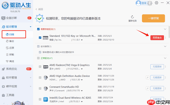Image resolution: width=170 pixels, height=105 pixels.
Task: Open more options for AMD Audio row
Action: coord(165,77)
